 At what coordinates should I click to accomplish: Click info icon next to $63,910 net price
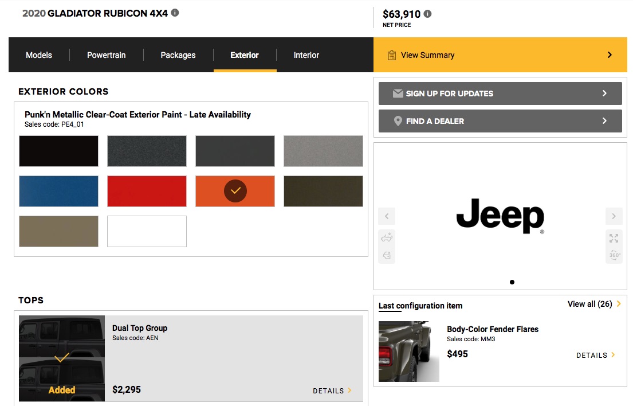pos(427,14)
